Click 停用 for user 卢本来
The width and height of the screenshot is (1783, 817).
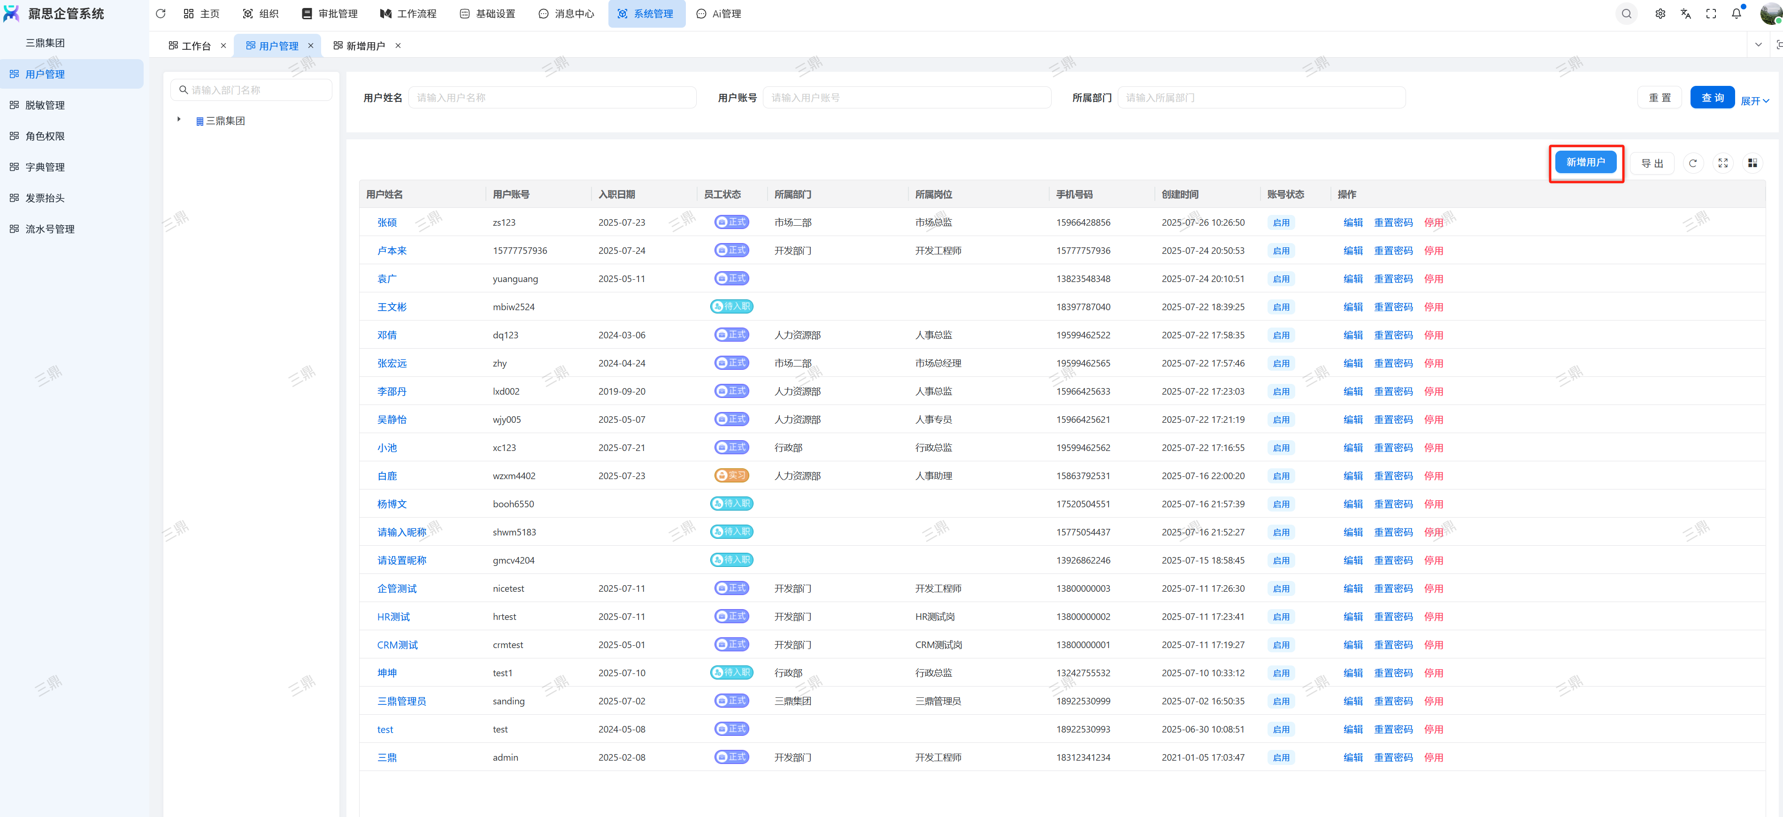pyautogui.click(x=1433, y=251)
